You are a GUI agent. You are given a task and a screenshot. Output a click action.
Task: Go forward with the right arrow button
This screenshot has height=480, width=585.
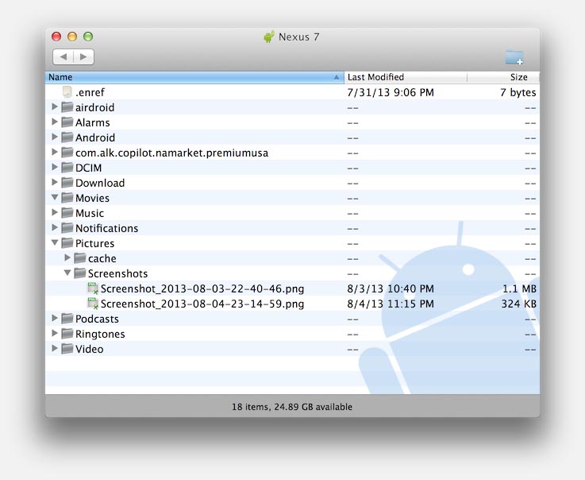coord(83,56)
